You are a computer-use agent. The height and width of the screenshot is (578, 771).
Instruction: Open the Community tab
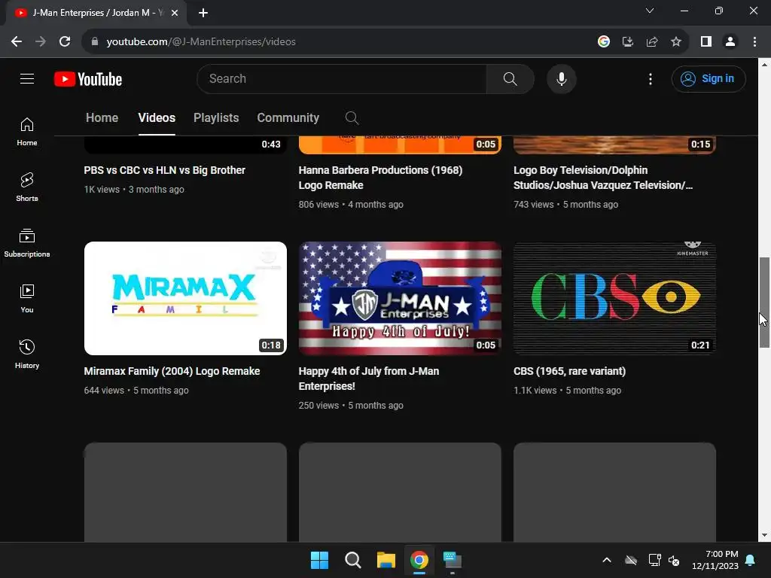click(288, 118)
